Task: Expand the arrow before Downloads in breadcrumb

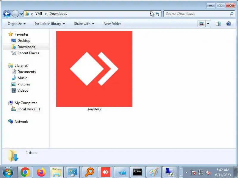Action: coord(46,14)
